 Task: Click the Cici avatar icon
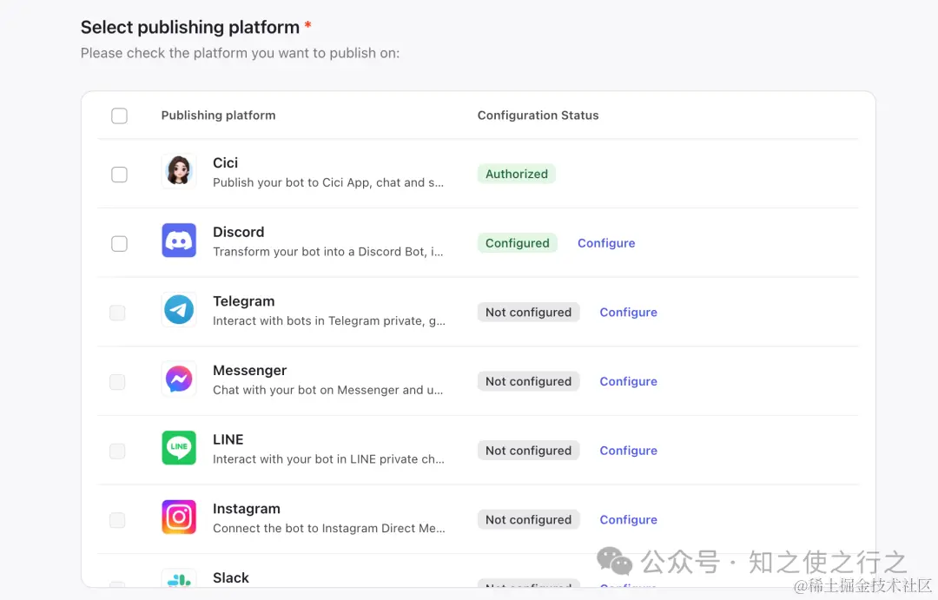pyautogui.click(x=179, y=171)
